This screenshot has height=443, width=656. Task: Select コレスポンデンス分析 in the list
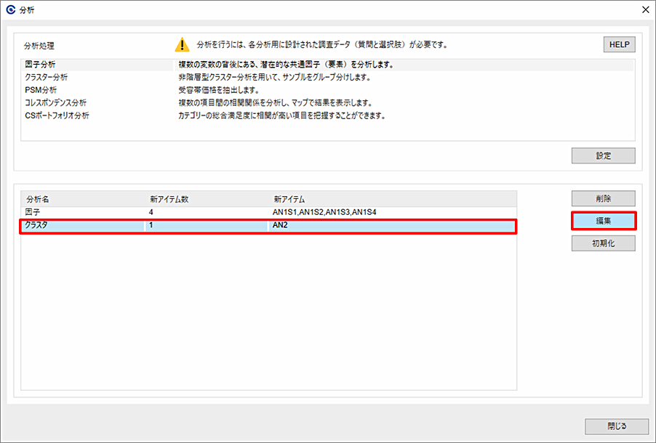(x=56, y=102)
